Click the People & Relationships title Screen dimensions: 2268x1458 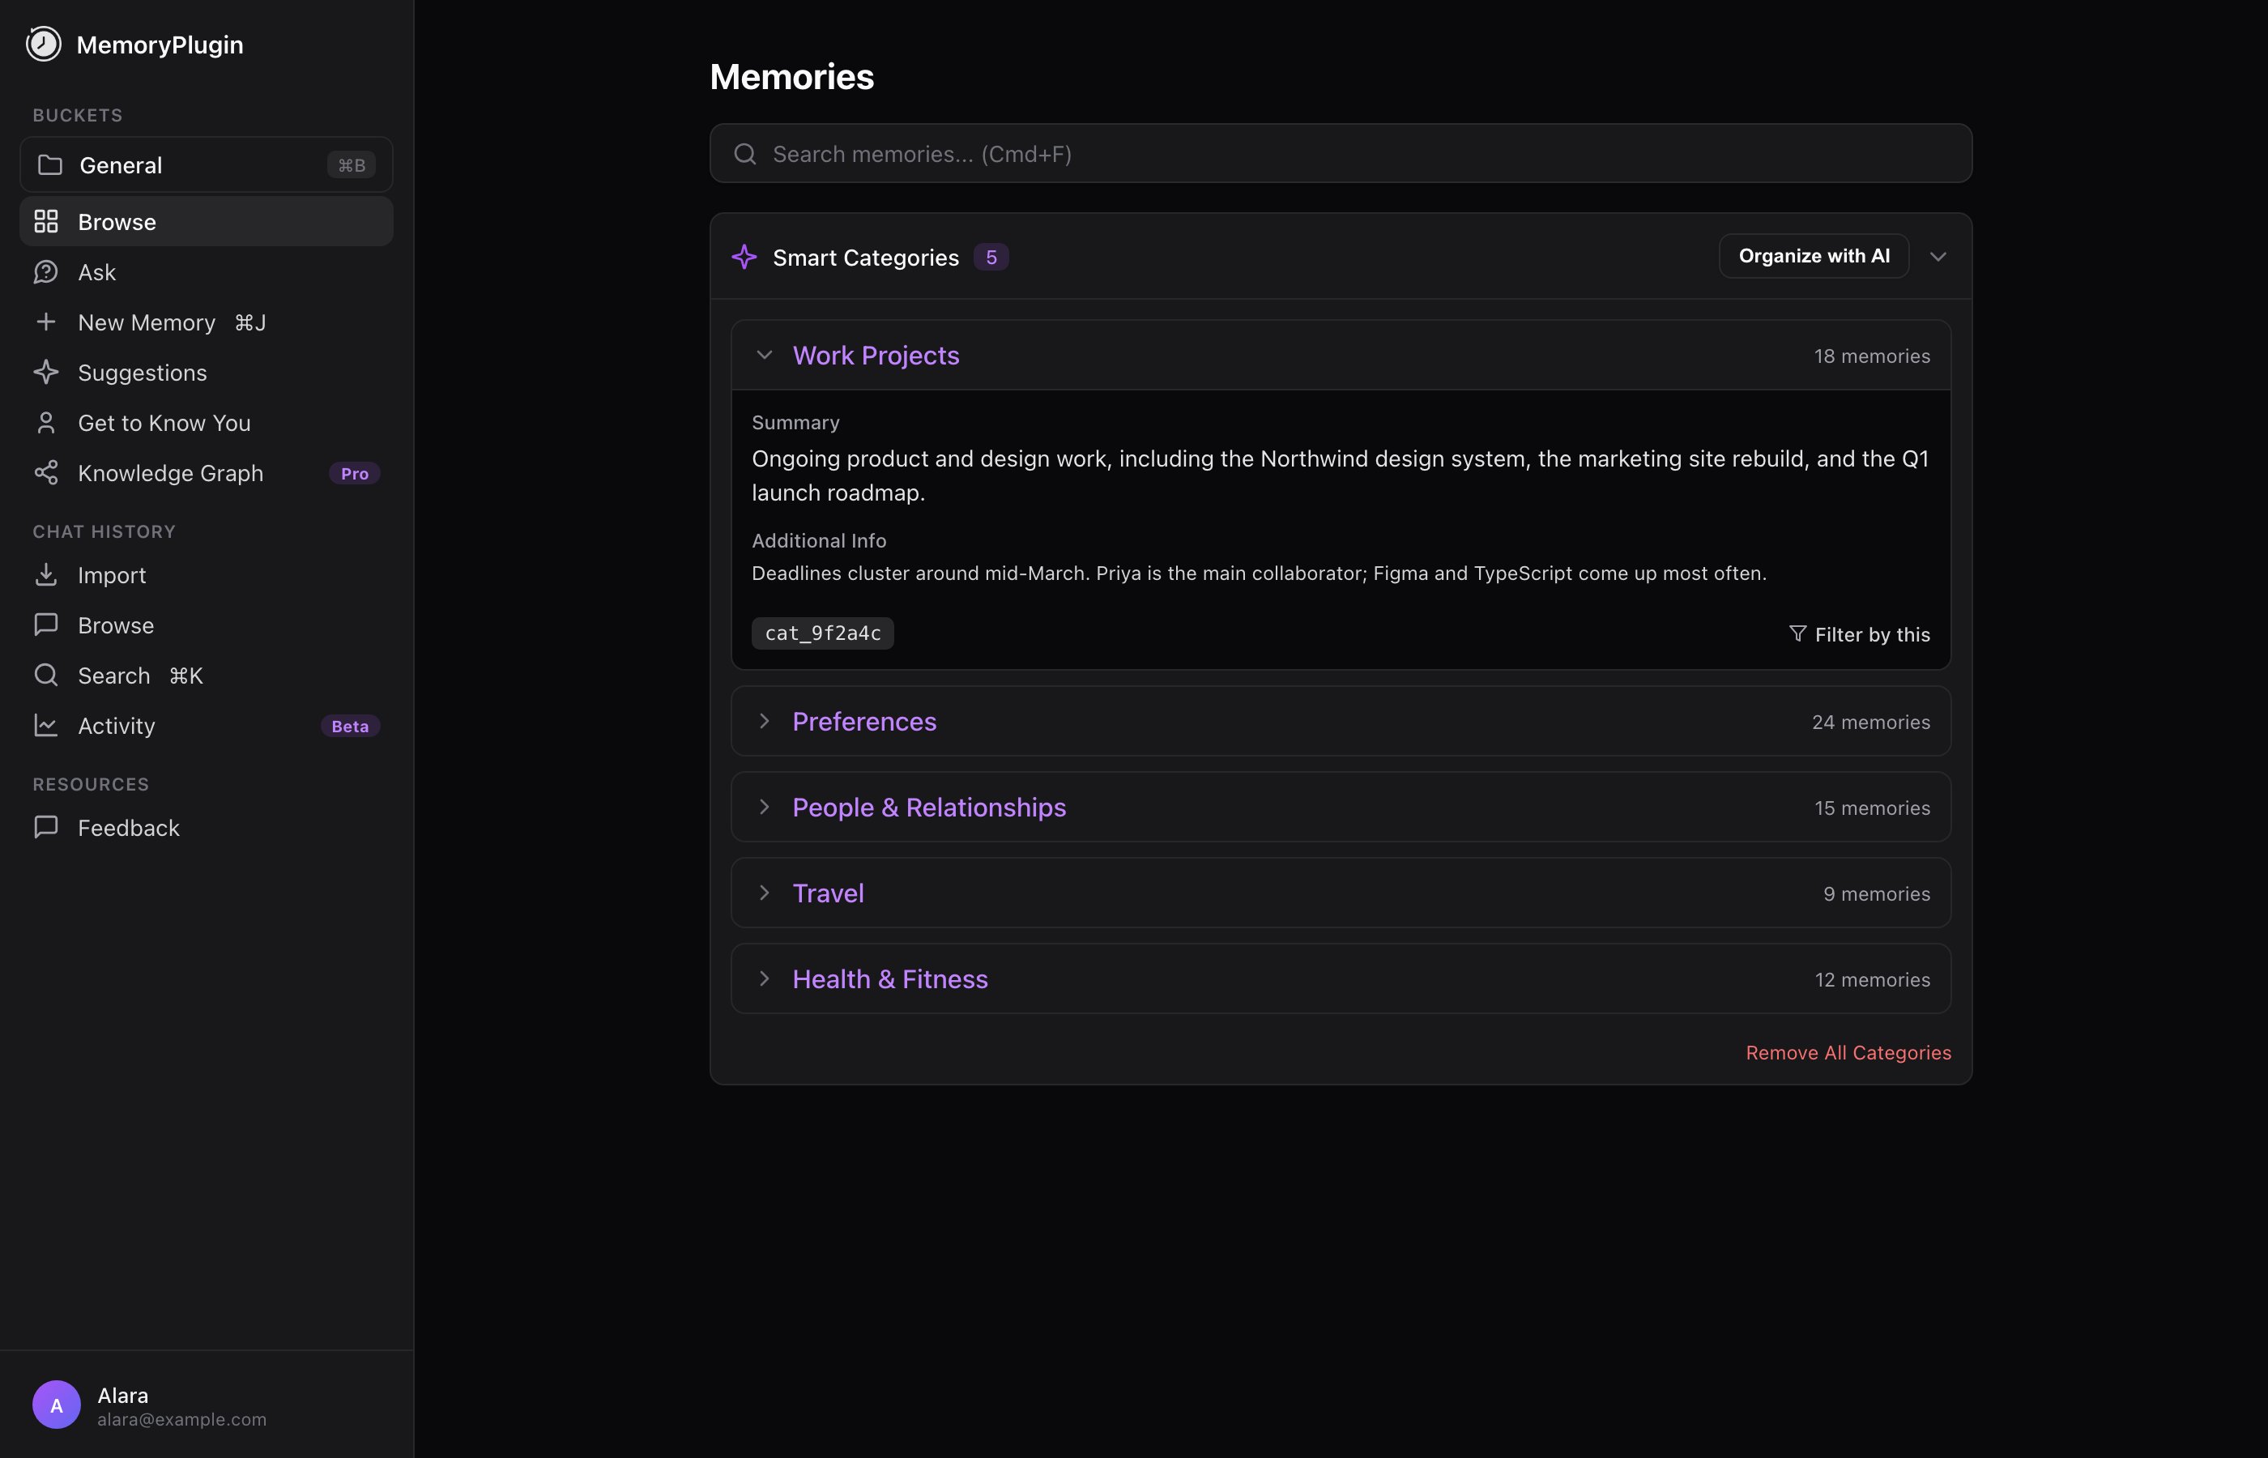[928, 807]
